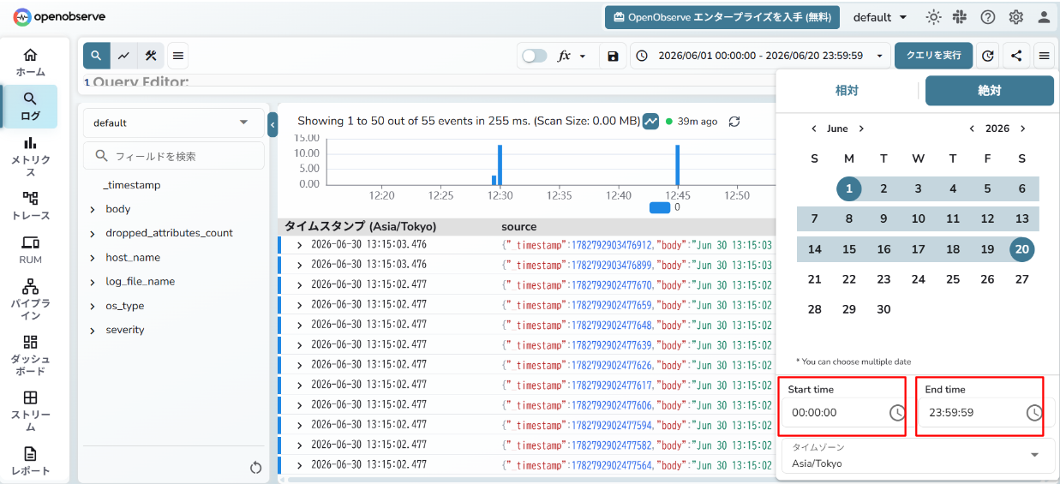Go to previous month arrow before June

pos(814,128)
